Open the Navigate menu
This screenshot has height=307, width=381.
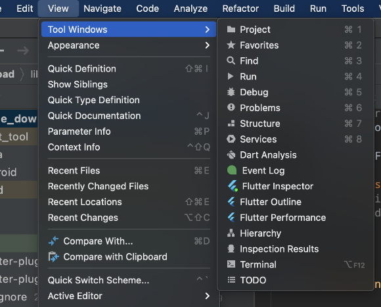[102, 9]
